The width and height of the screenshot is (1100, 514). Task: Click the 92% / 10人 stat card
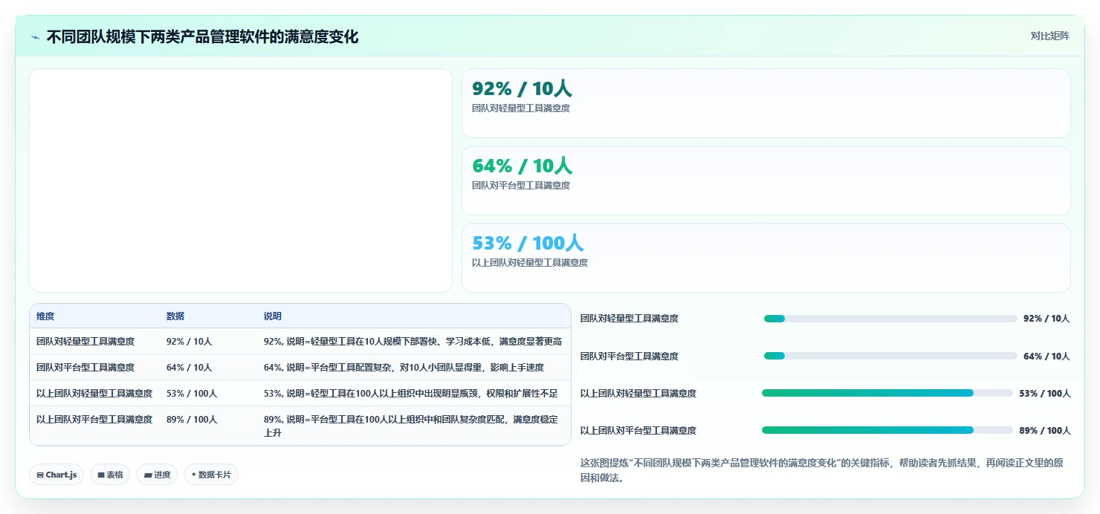[x=766, y=103]
